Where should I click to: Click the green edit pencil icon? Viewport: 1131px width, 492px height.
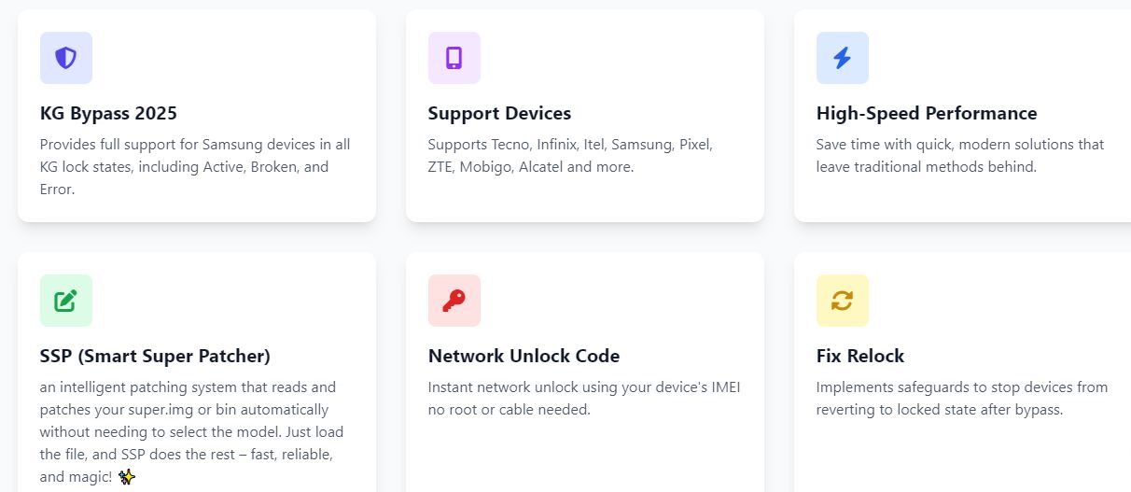pyautogui.click(x=65, y=301)
